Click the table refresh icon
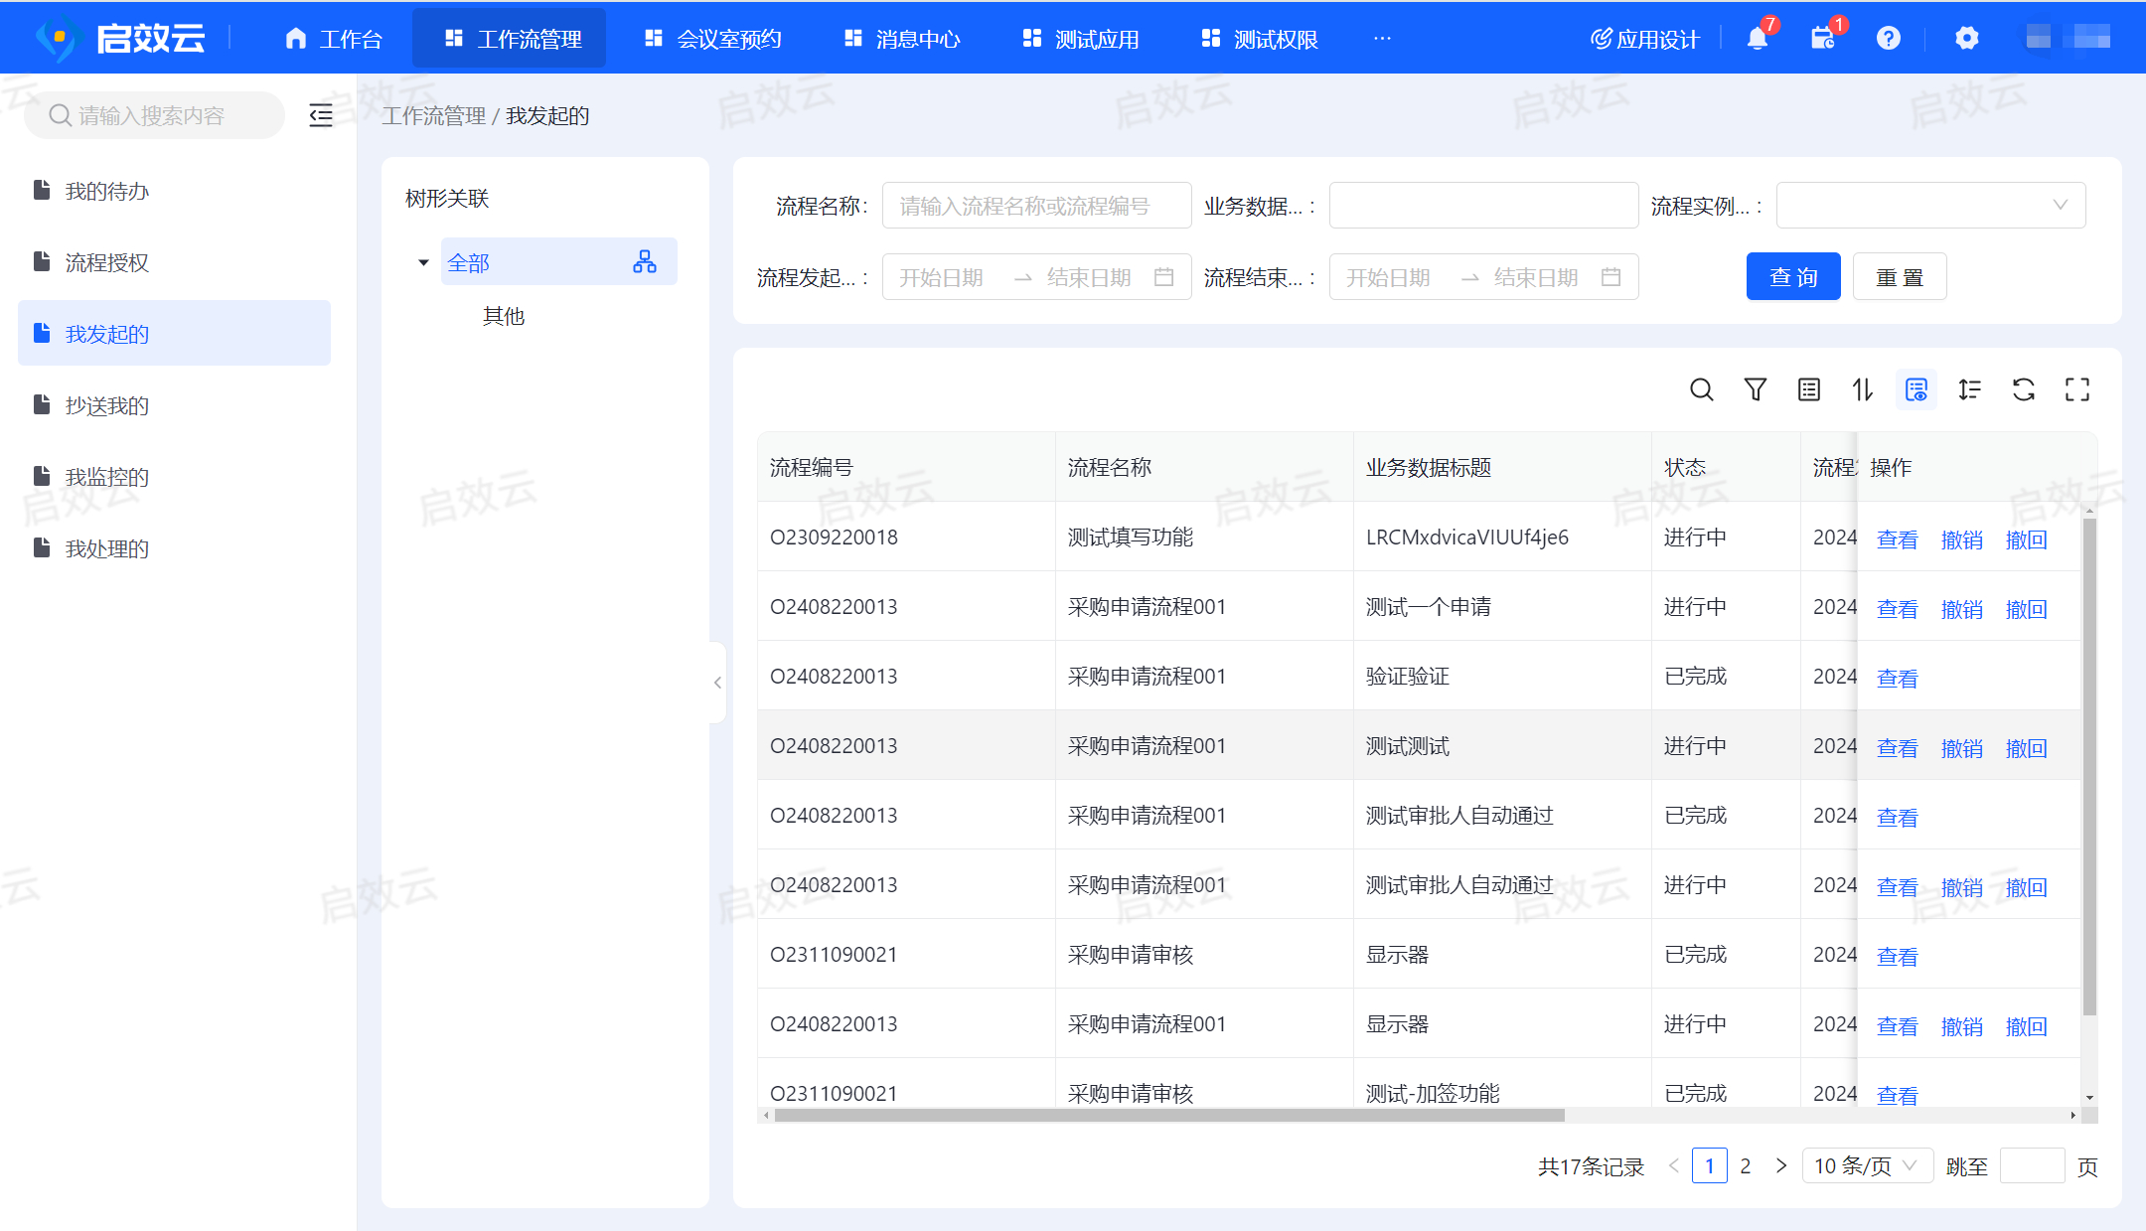 pyautogui.click(x=2023, y=389)
